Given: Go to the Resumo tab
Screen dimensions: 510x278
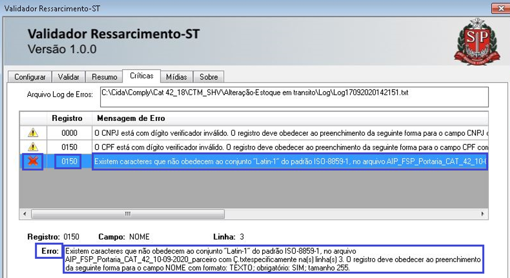Looking at the screenshot, I should 104,77.
